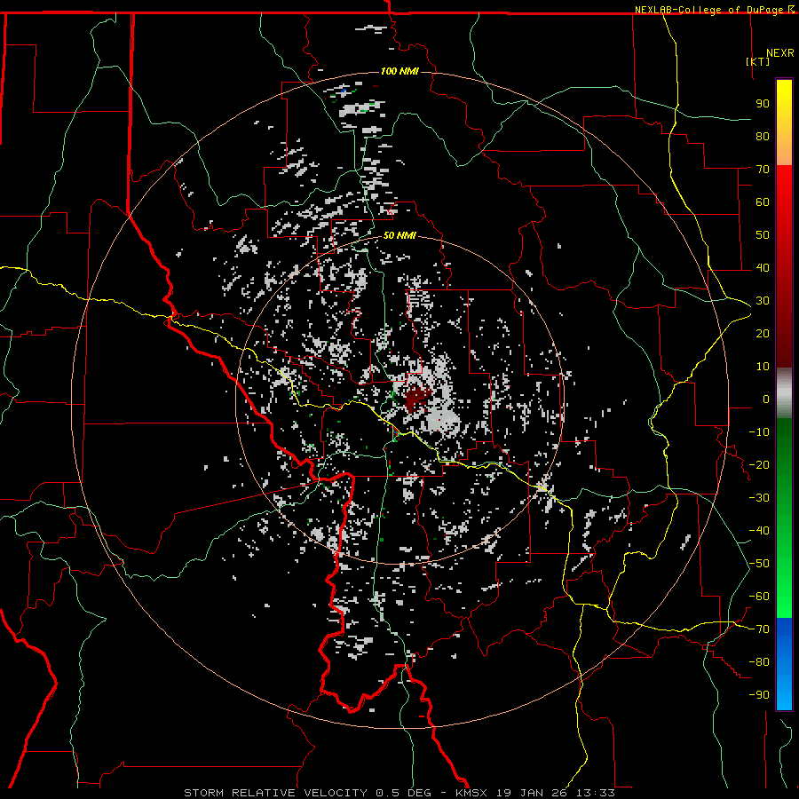Select the 100 NMI range ring label
This screenshot has height=799, width=799.
pos(399,71)
